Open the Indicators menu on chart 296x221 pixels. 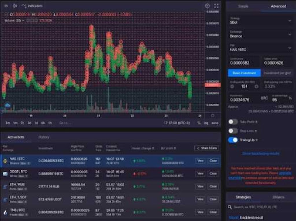click(x=32, y=6)
